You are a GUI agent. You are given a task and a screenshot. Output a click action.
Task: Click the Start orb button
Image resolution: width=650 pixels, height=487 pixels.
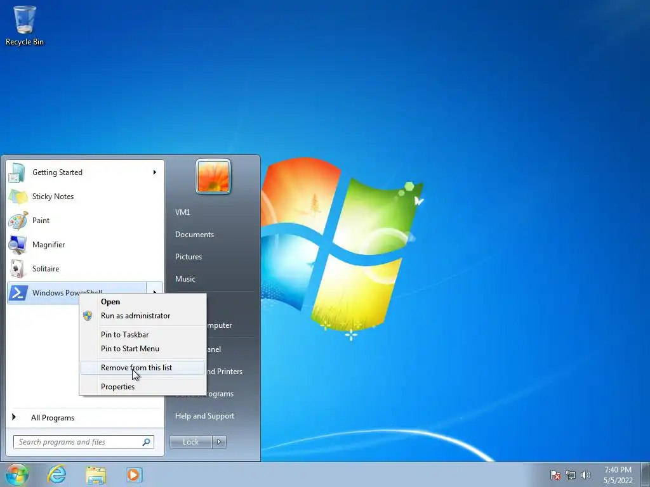coord(17,474)
